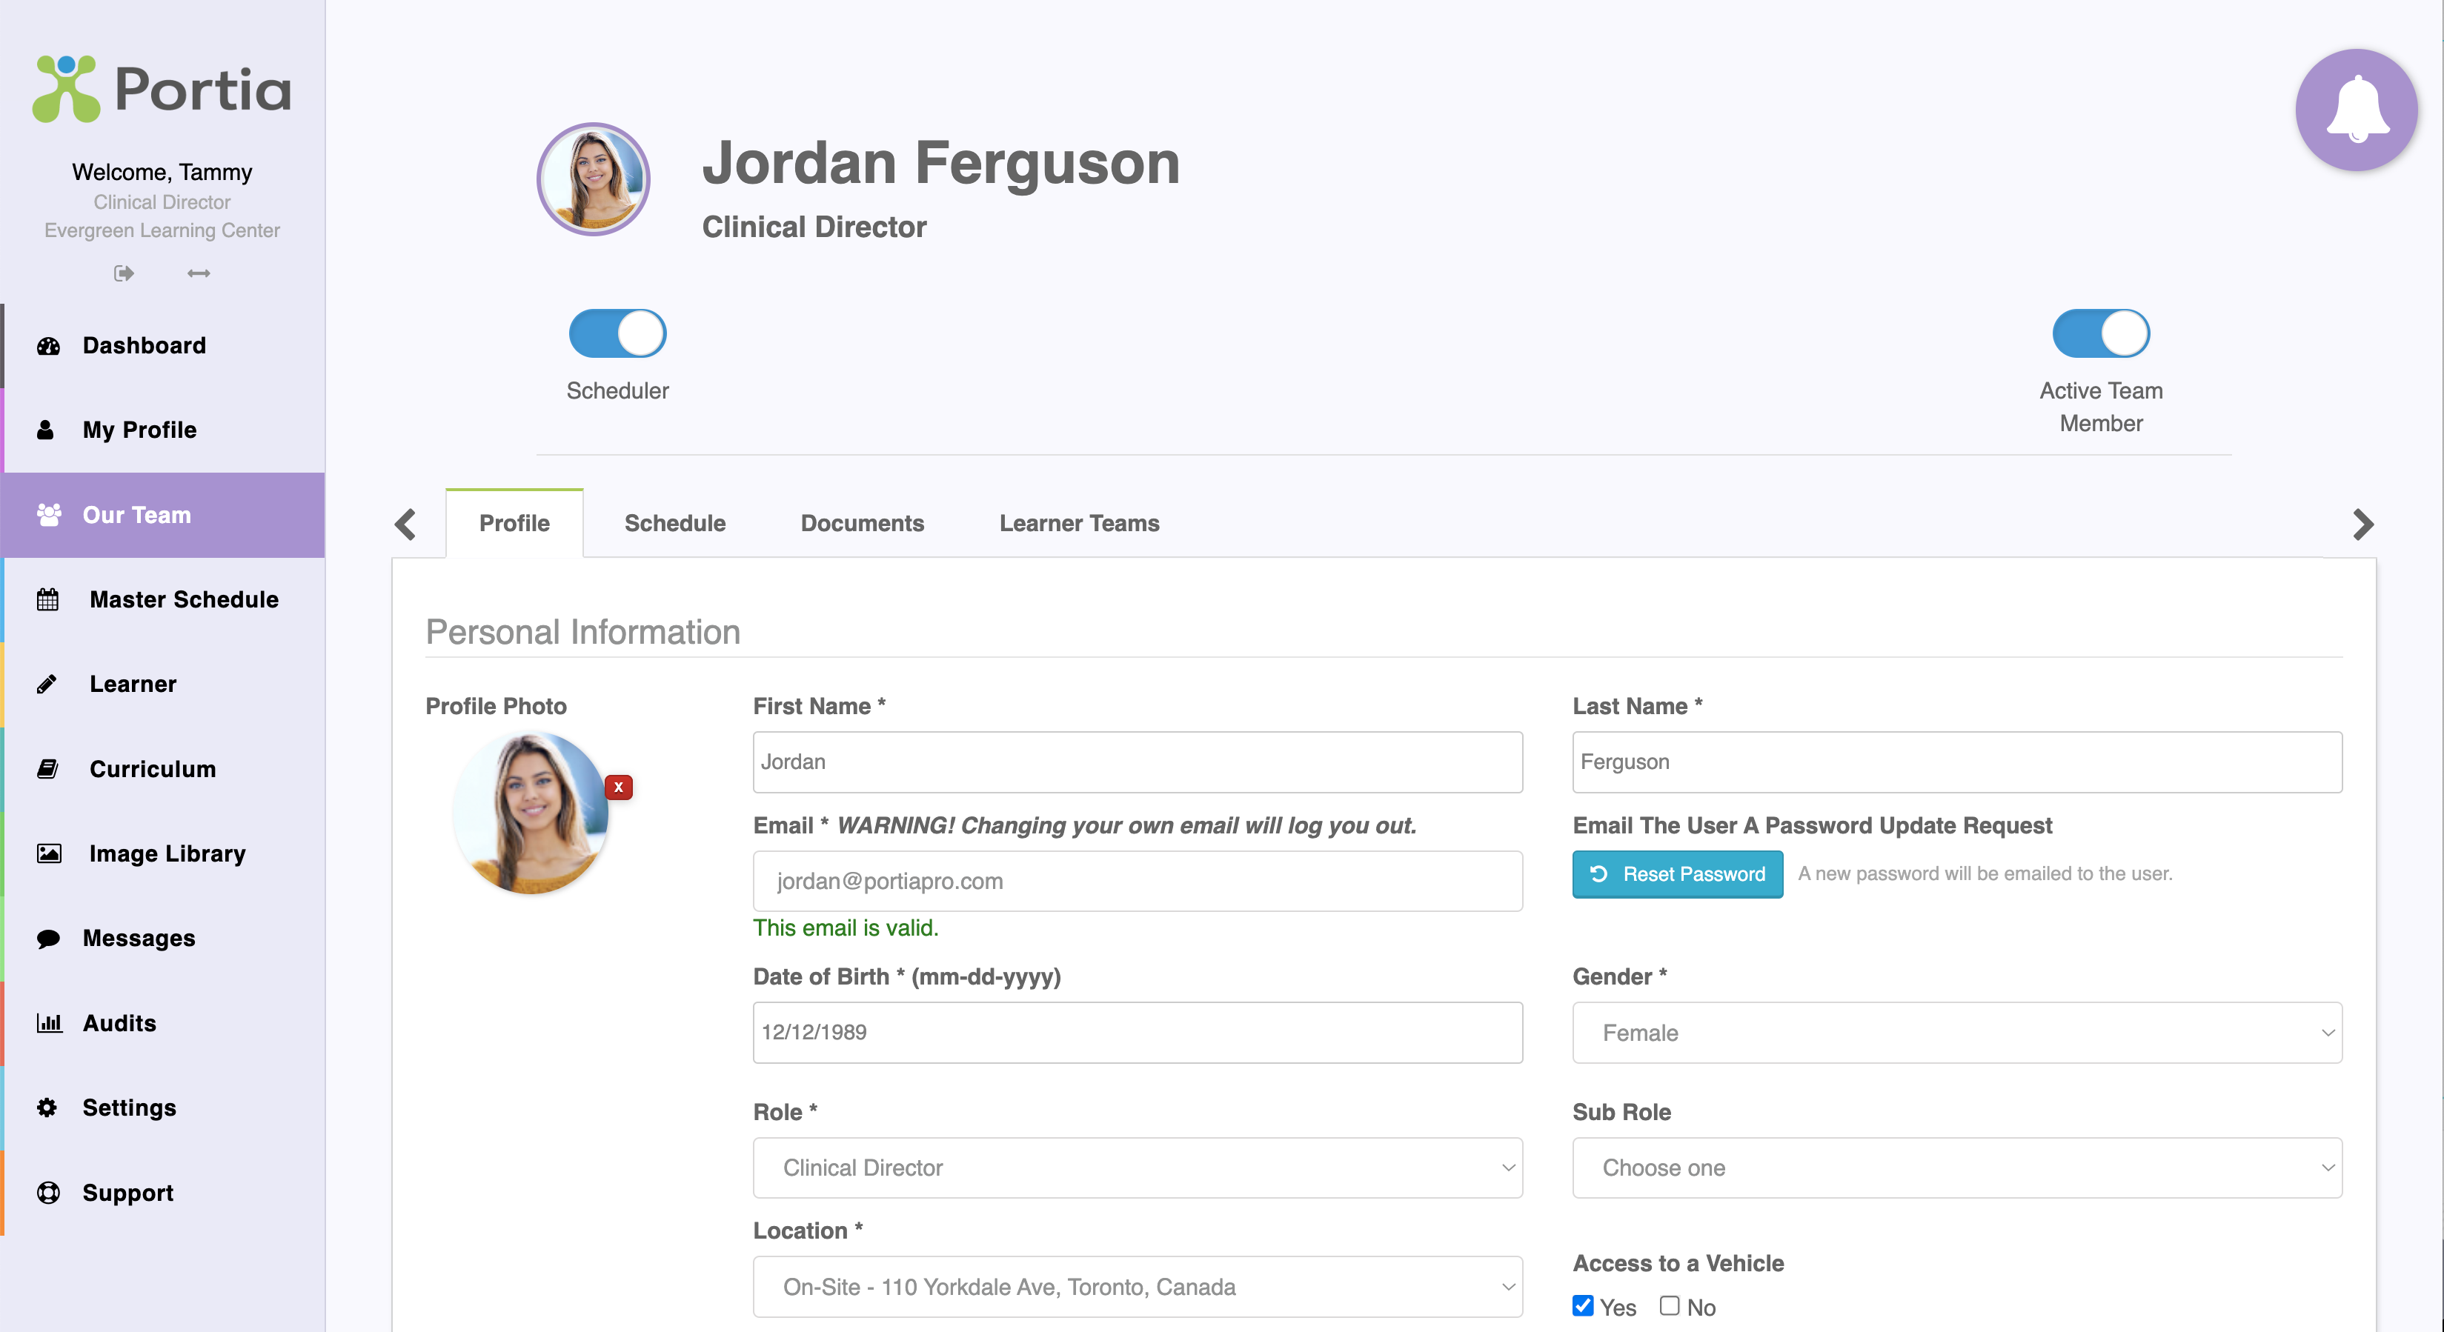Screen dimensions: 2444x1332
Task: Expand the Sub Role dropdown
Action: coord(1956,1167)
